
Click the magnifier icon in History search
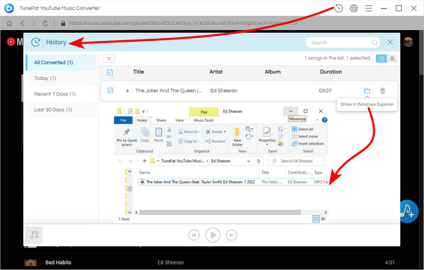click(374, 42)
